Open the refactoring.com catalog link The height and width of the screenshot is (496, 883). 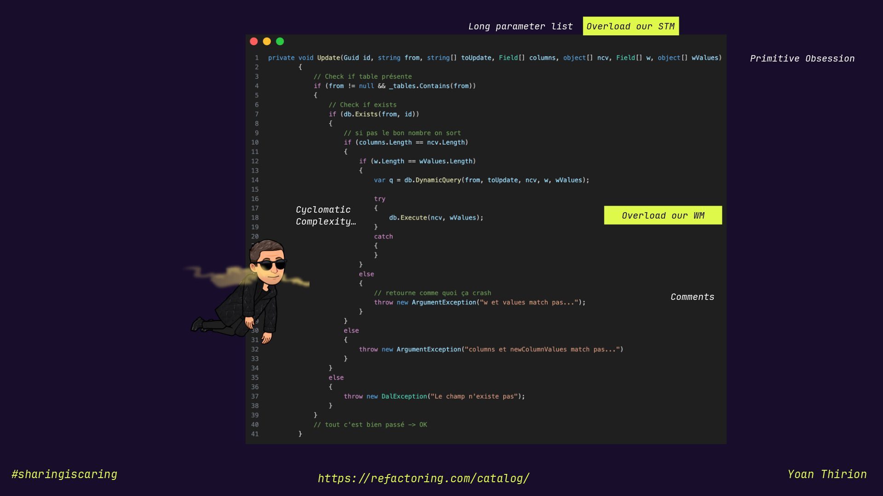tap(424, 479)
